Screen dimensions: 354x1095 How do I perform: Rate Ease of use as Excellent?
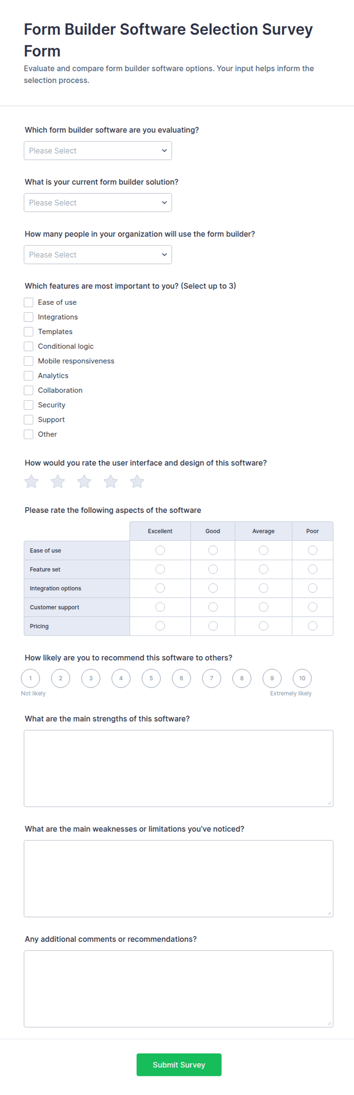(160, 550)
